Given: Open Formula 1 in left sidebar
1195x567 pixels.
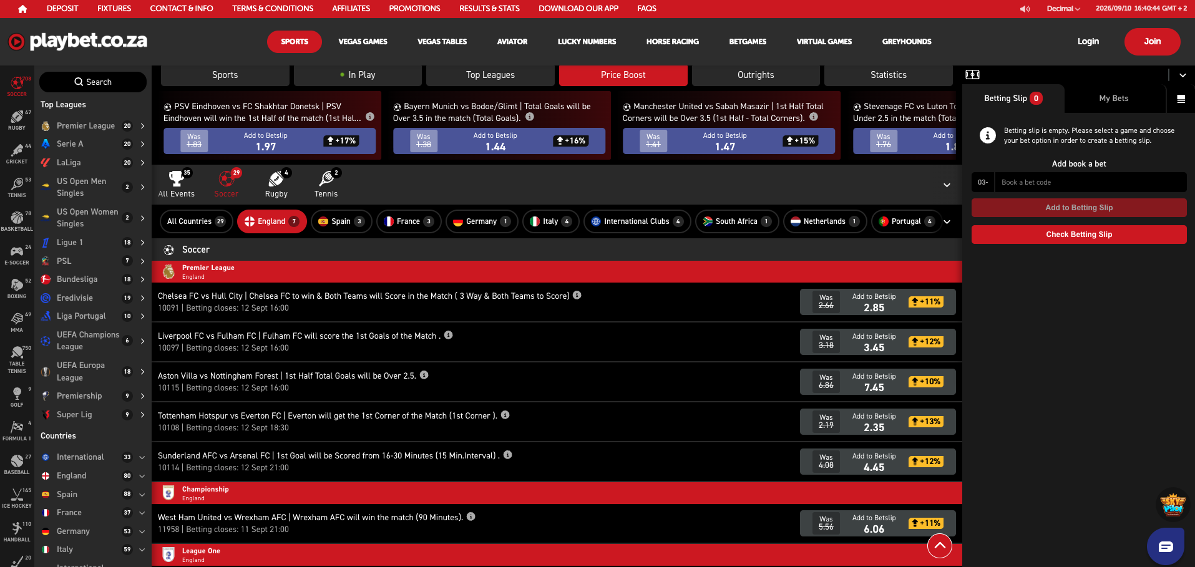Looking at the screenshot, I should [x=17, y=431].
